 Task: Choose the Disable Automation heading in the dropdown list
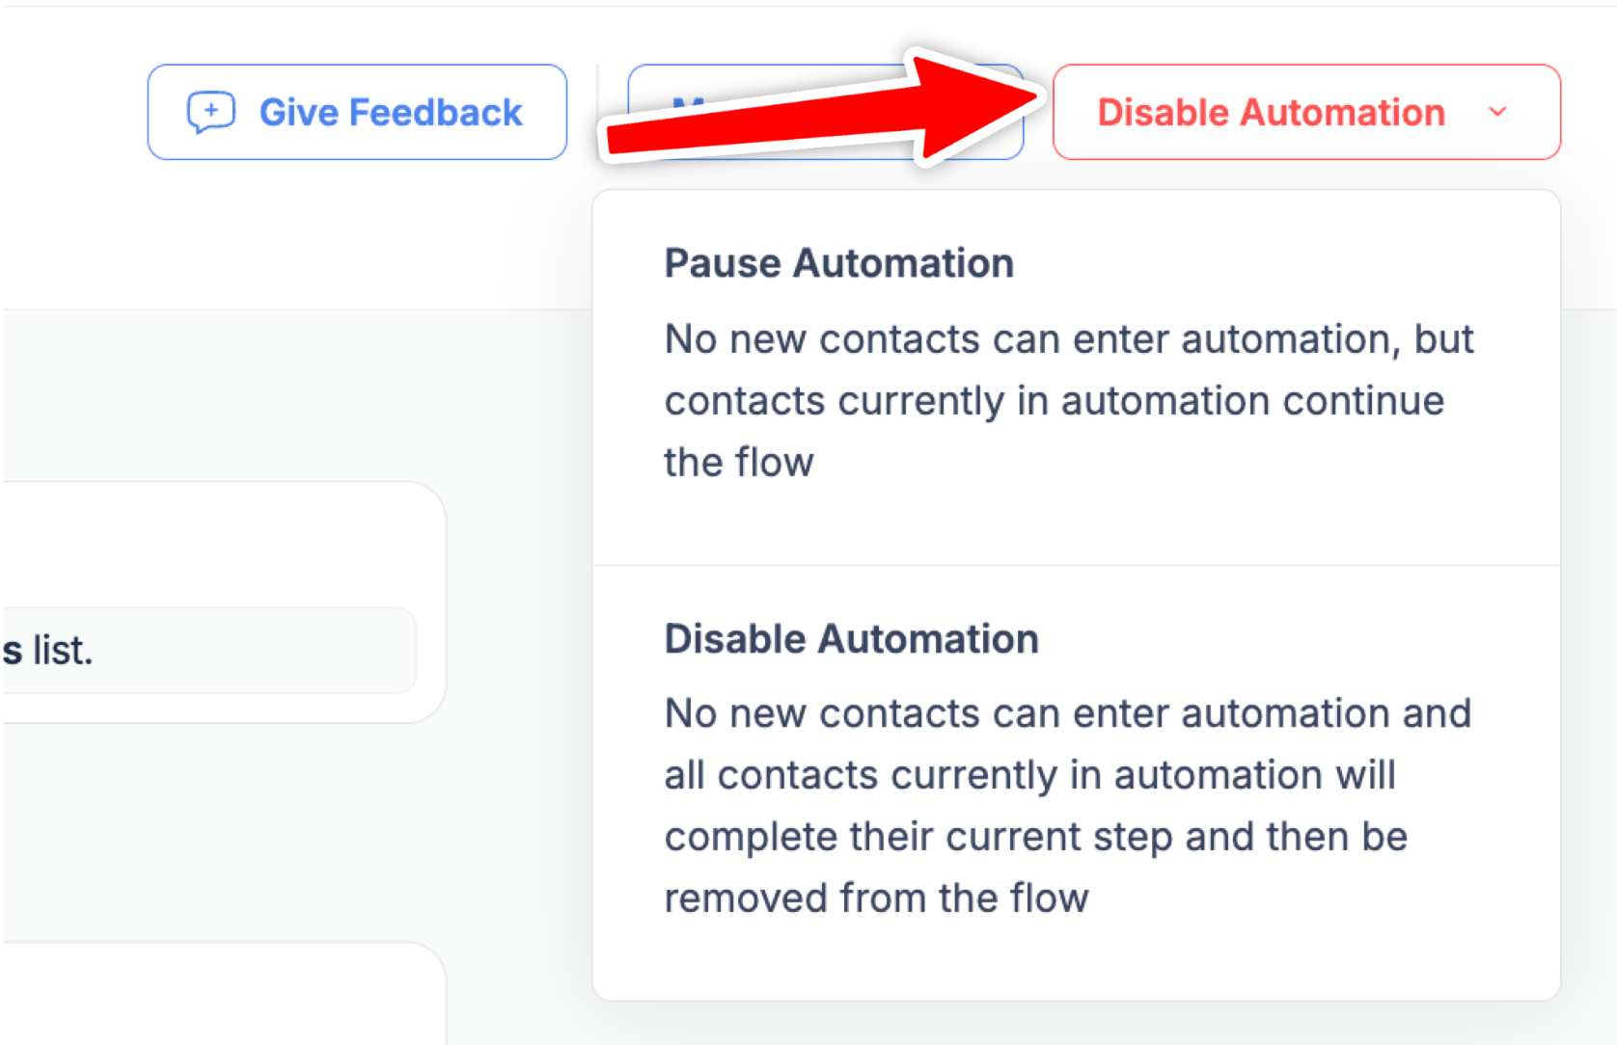coord(851,639)
